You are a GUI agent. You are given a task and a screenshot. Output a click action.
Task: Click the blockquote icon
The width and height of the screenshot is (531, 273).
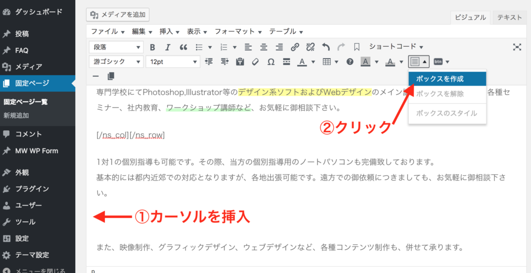click(x=183, y=47)
